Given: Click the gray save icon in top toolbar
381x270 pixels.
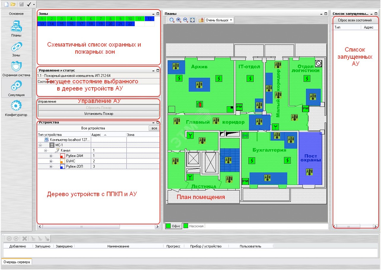Looking at the screenshot, I should [x=22, y=4].
